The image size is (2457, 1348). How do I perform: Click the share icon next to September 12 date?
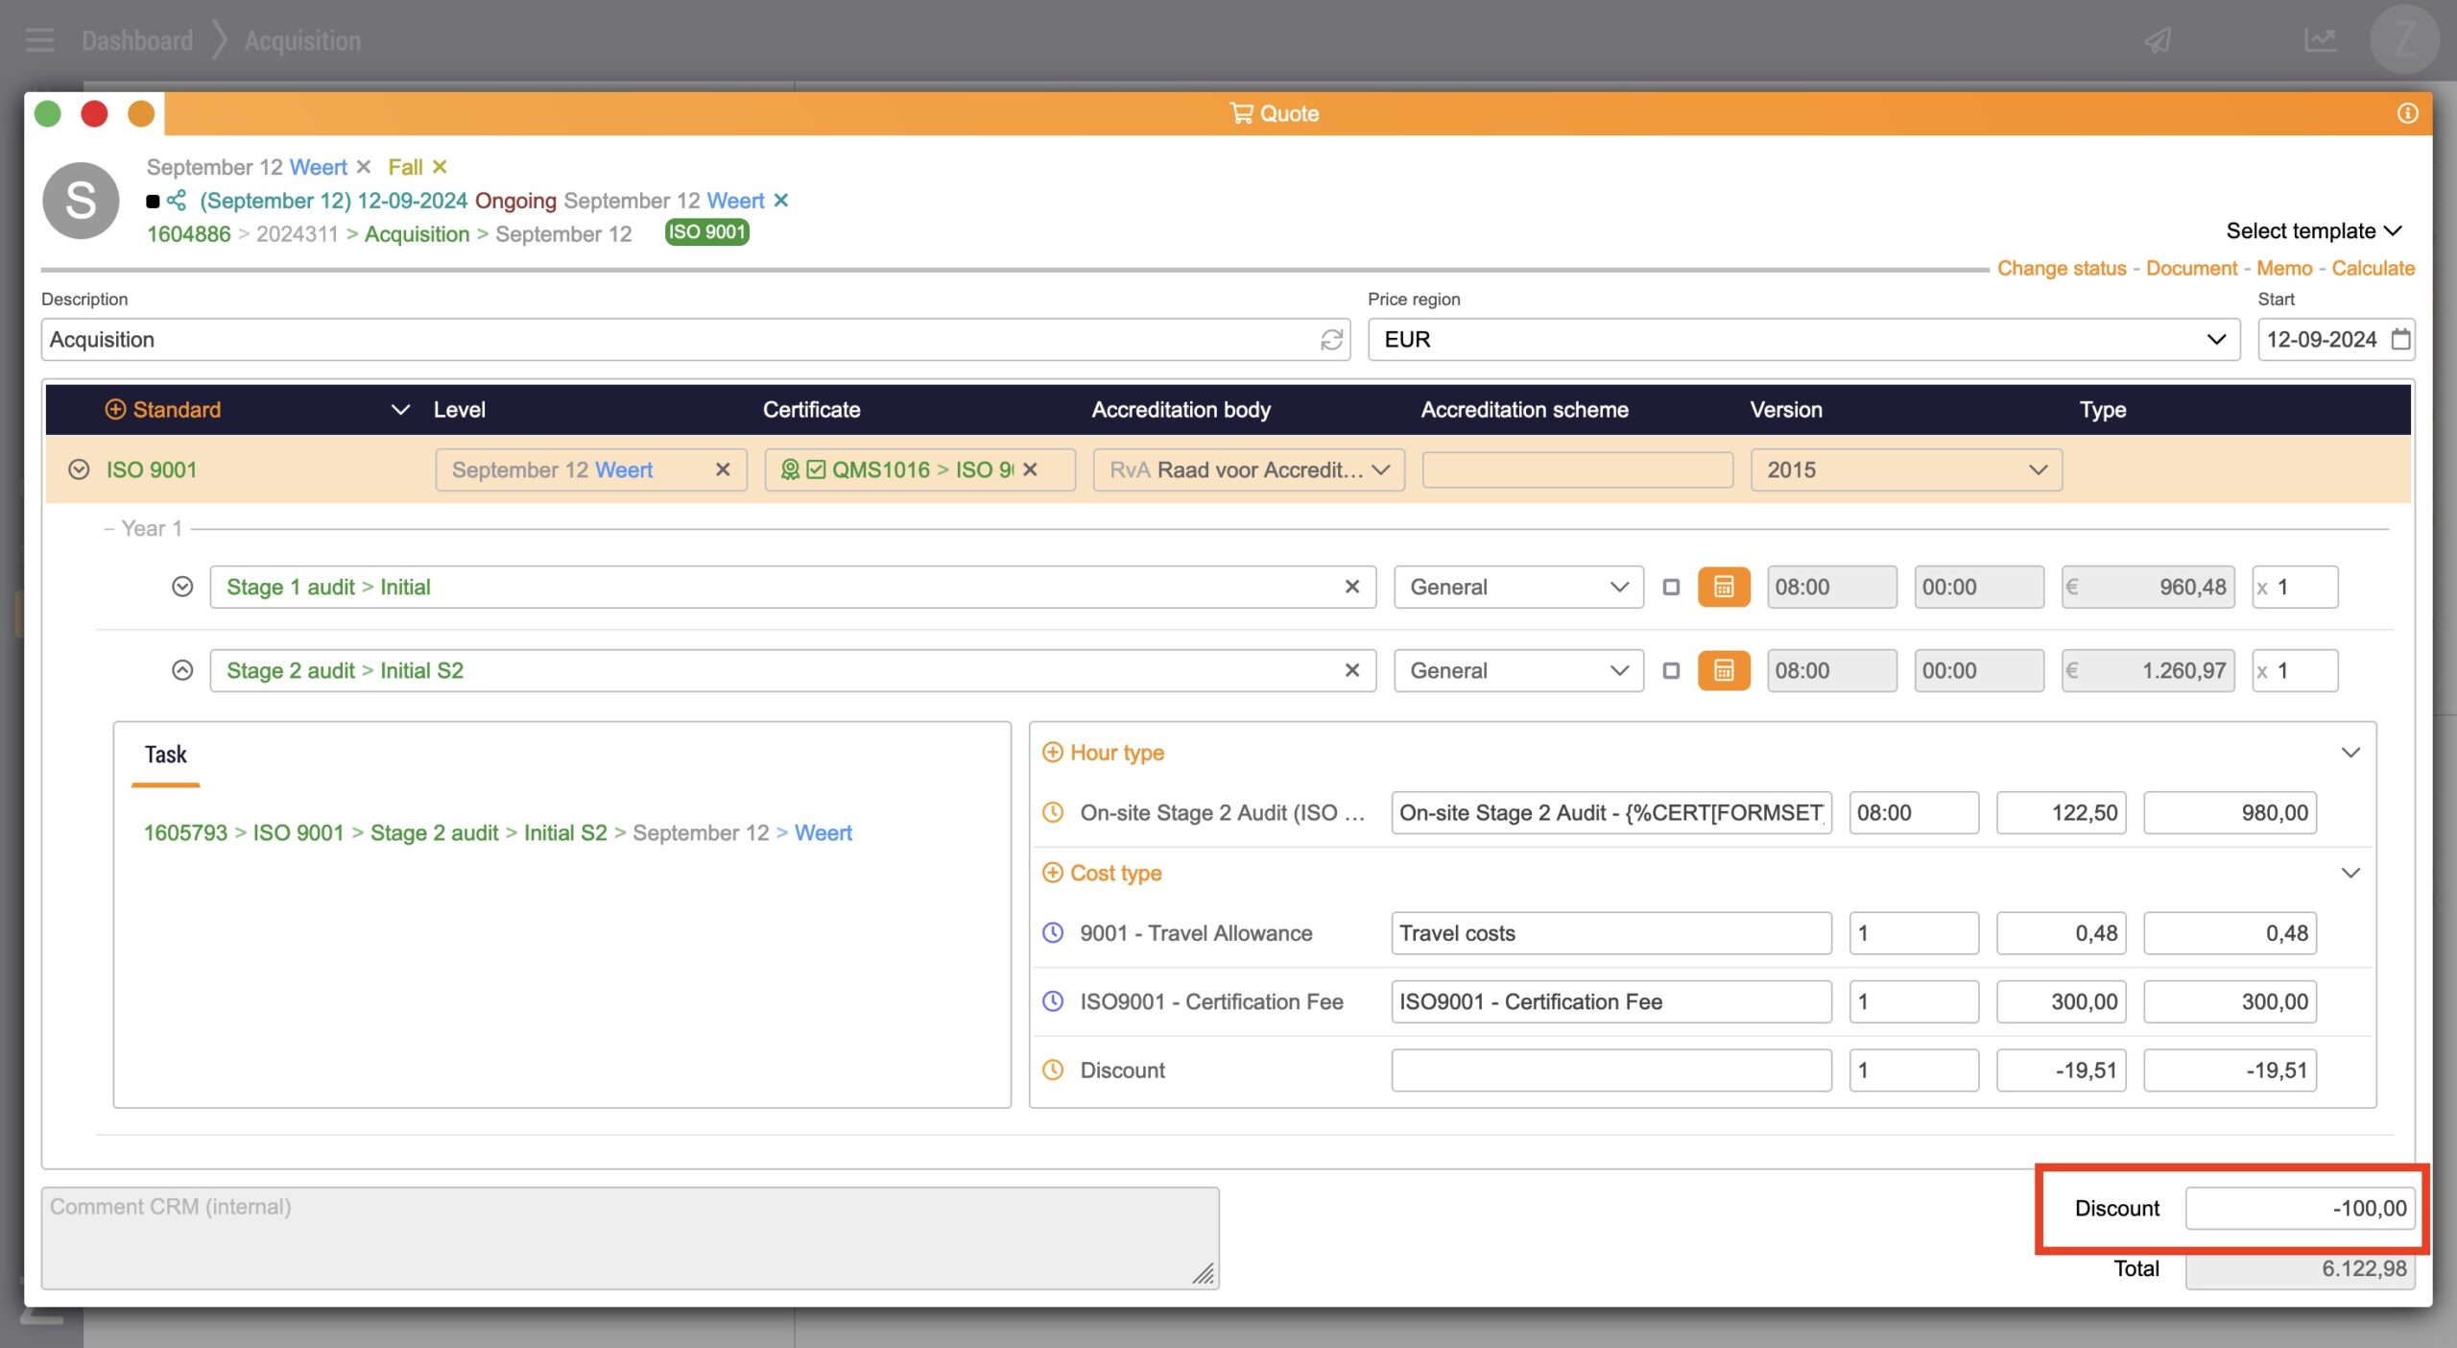[x=177, y=201]
